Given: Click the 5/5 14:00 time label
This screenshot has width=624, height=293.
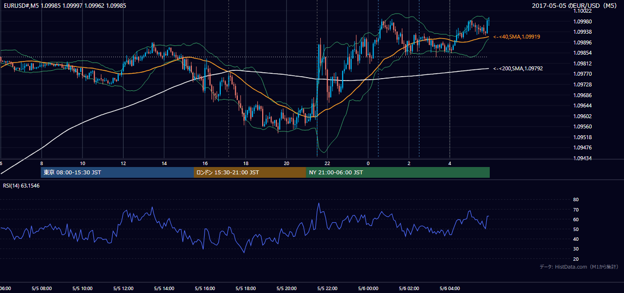Looking at the screenshot, I should click(x=164, y=289).
